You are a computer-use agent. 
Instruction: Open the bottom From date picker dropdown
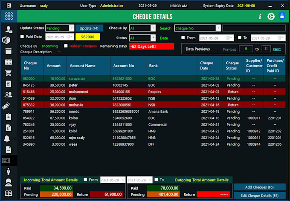click(123, 180)
